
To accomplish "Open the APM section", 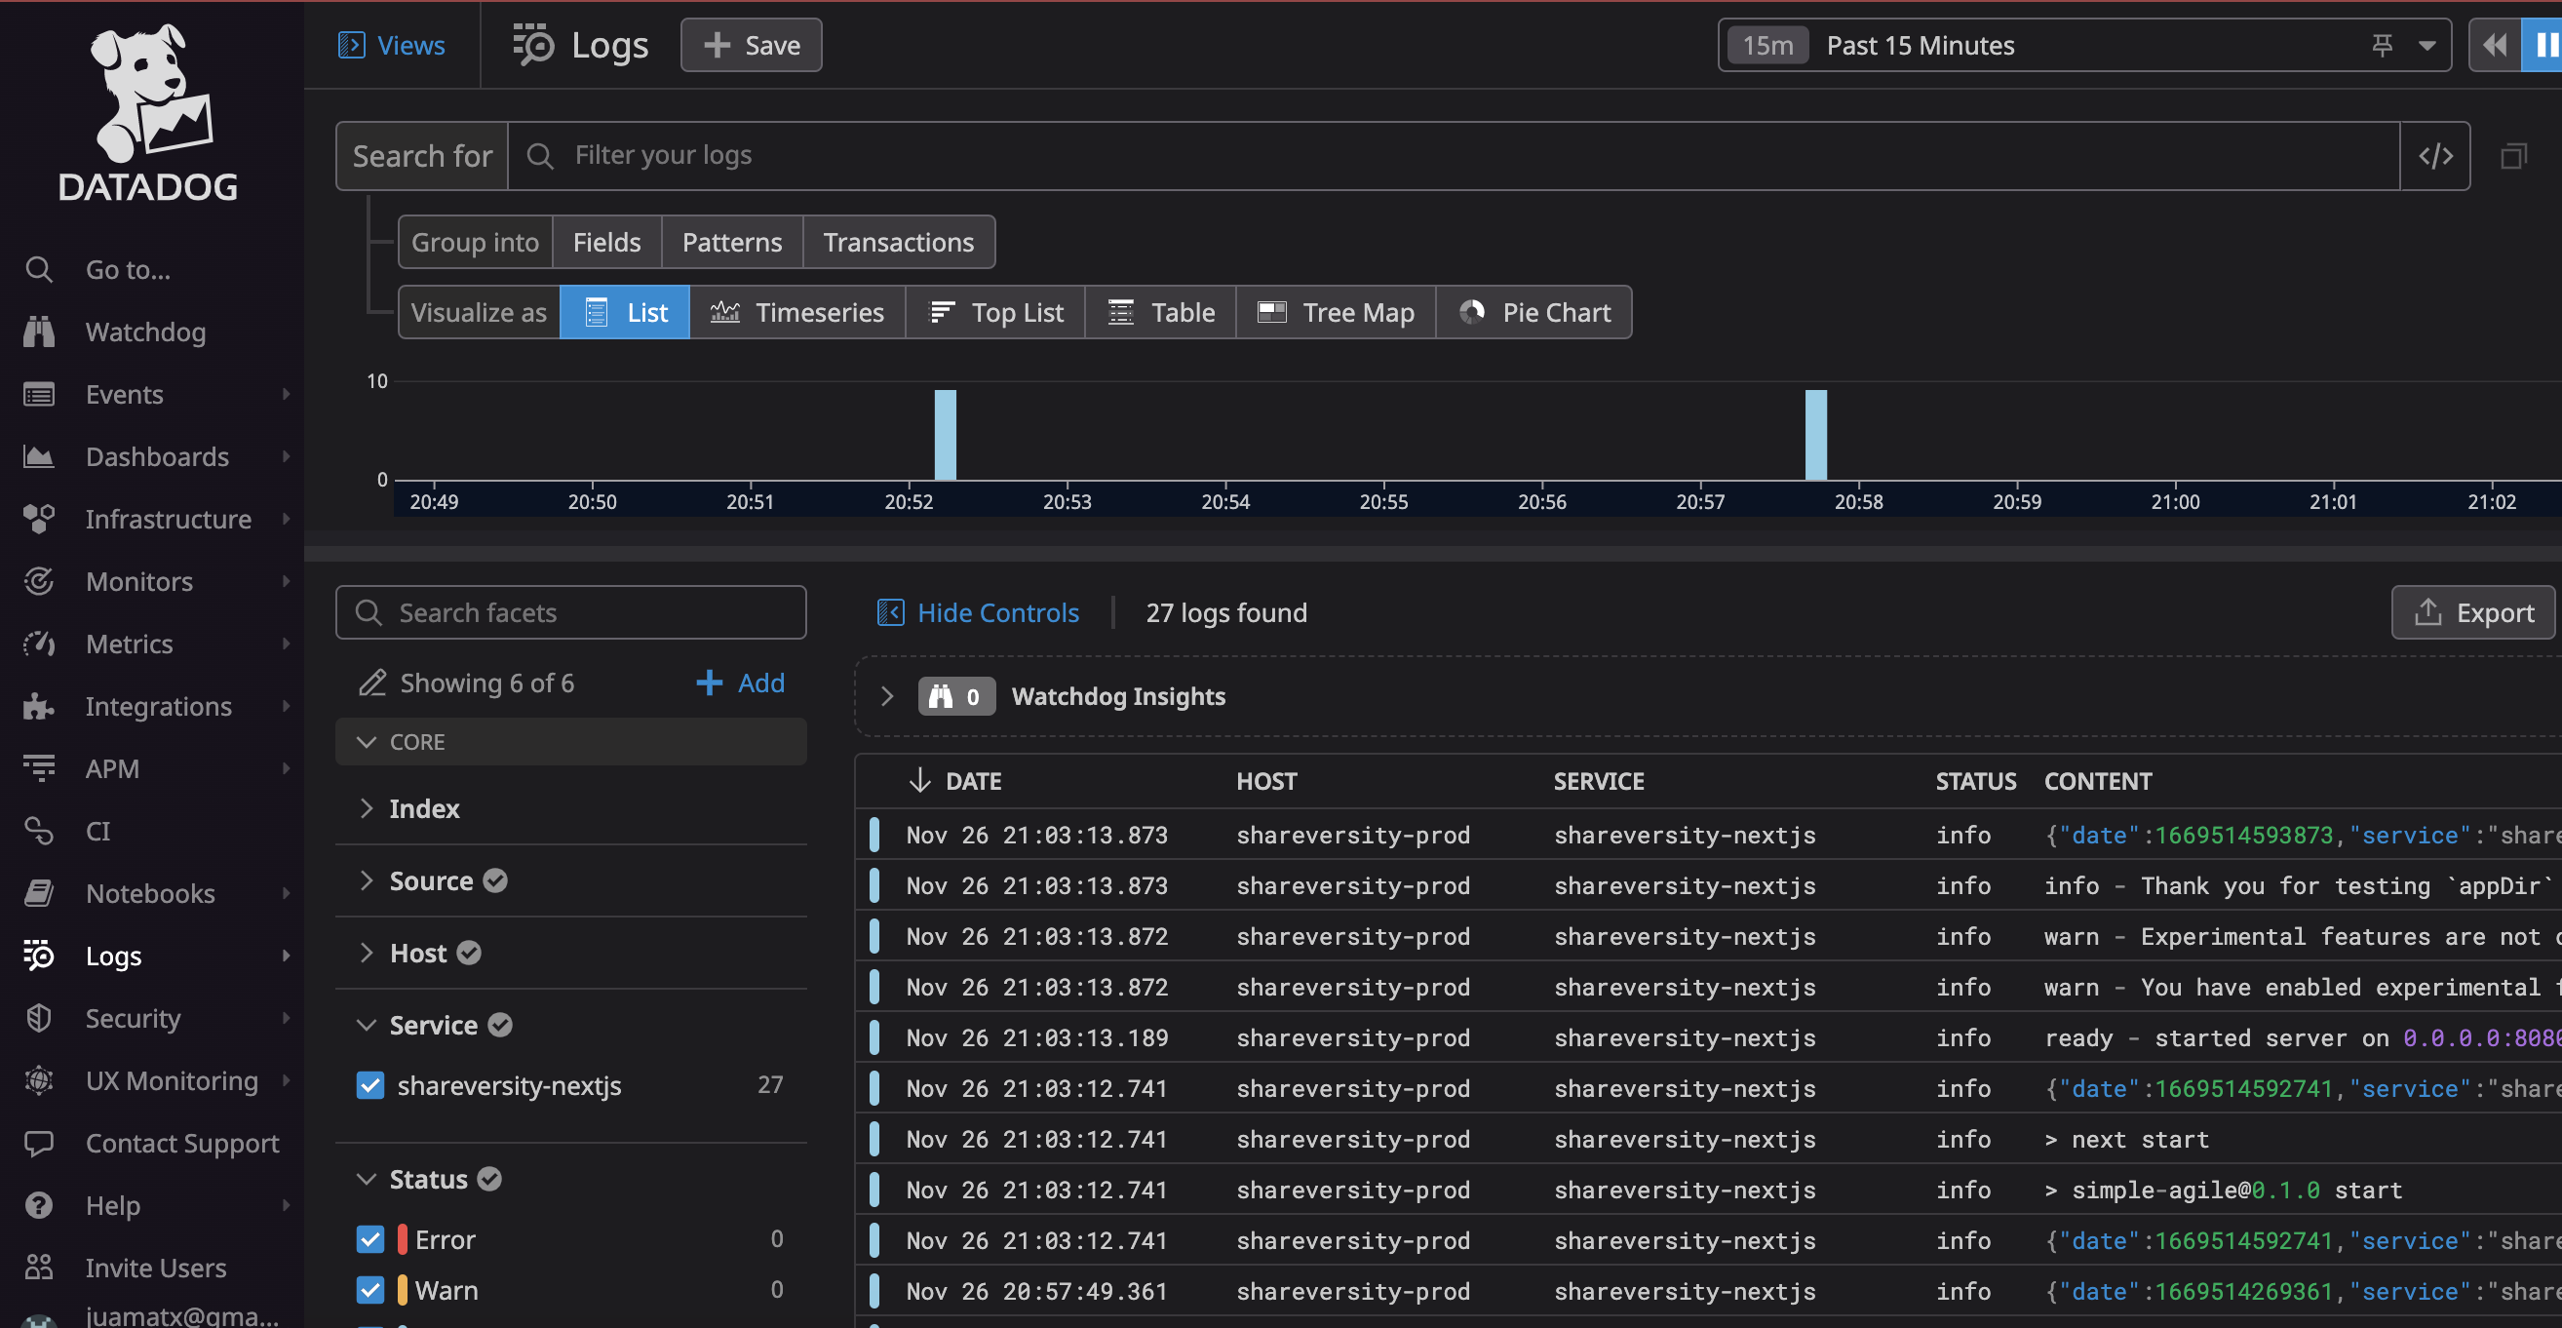I will (x=112, y=768).
